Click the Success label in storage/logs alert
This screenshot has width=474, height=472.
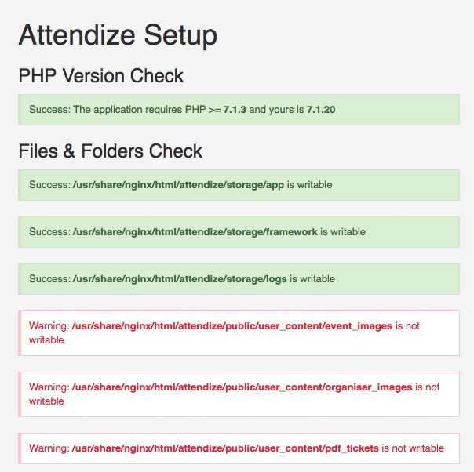[x=49, y=279]
